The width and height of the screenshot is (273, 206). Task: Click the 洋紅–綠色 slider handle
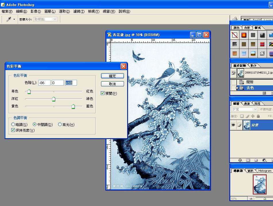54,99
